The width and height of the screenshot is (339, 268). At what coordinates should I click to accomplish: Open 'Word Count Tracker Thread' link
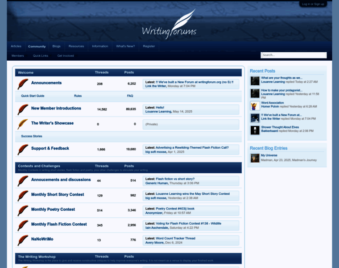176,239
